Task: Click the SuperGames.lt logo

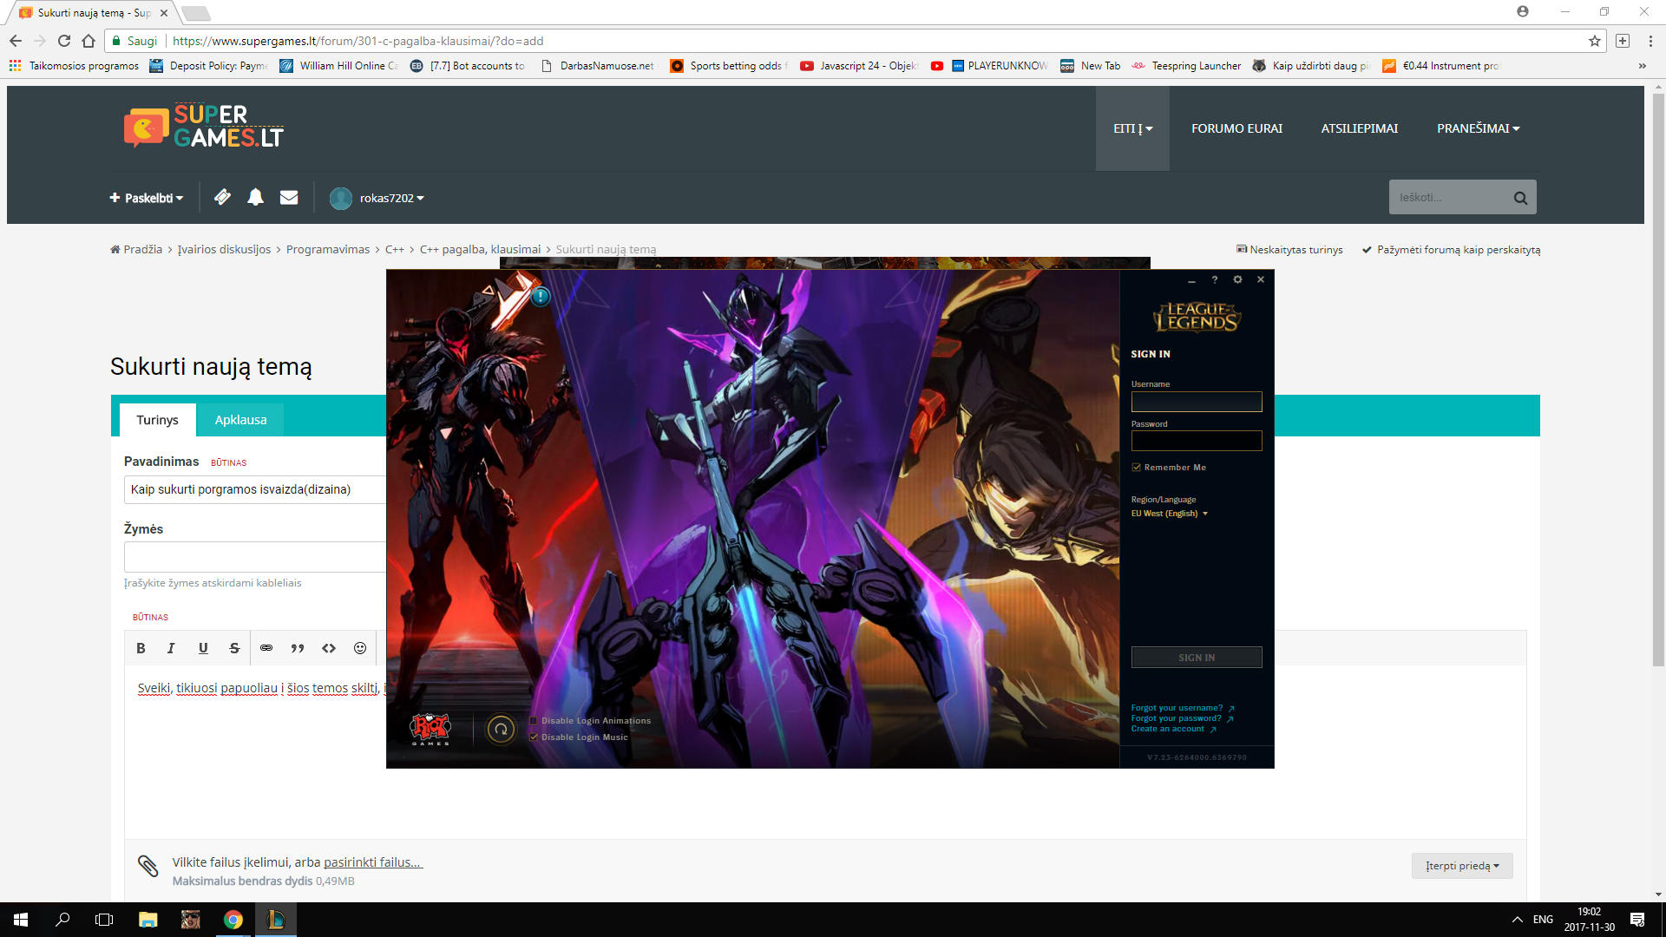Action: point(204,128)
